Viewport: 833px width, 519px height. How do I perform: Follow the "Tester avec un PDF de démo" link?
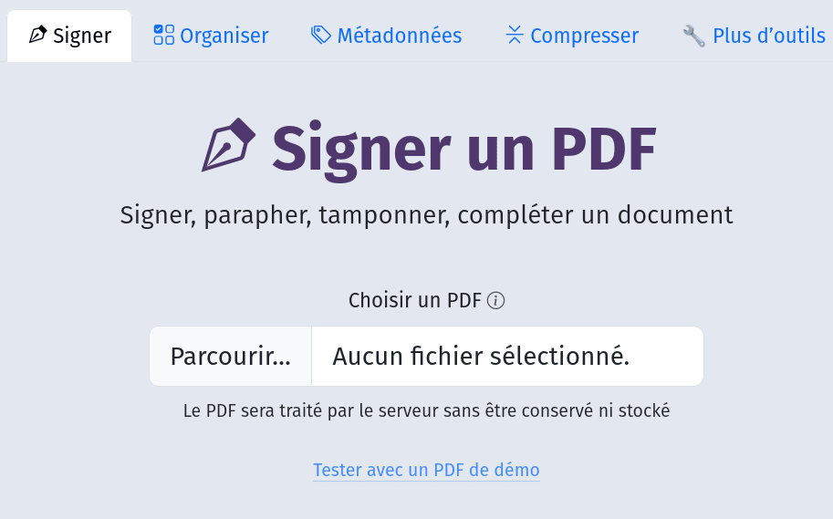(426, 470)
